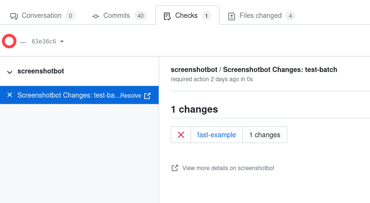The width and height of the screenshot is (370, 203).
Task: Open the fast-example link
Action: point(217,135)
